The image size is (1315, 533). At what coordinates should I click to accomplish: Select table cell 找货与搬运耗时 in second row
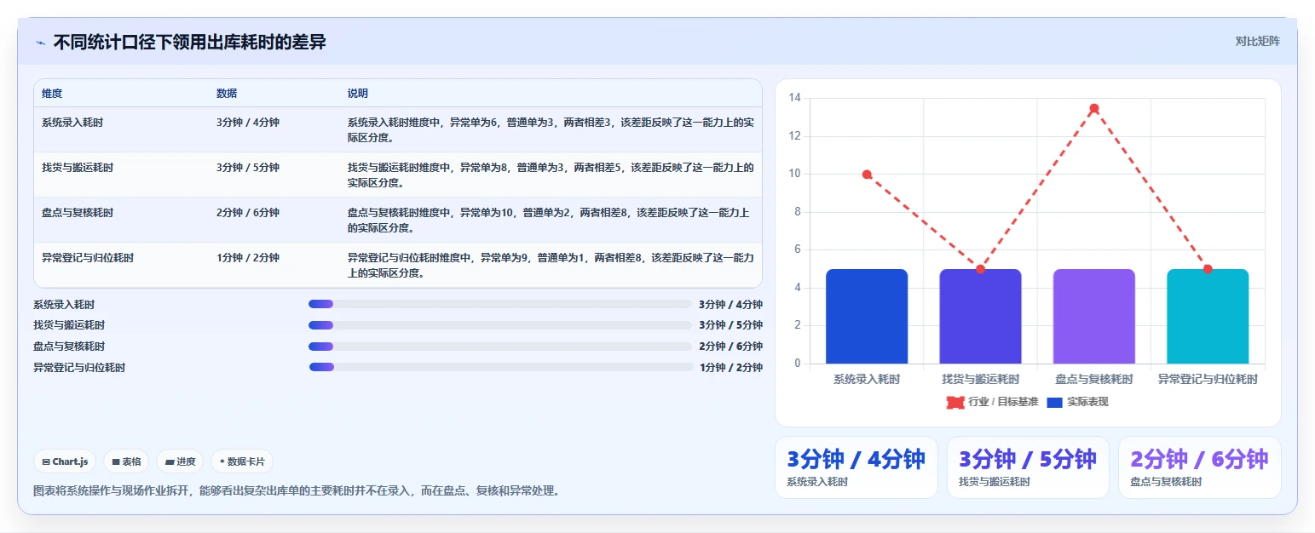[x=78, y=168]
